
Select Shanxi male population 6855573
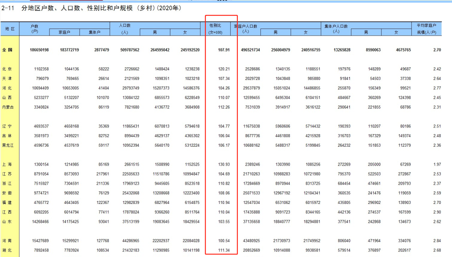click(x=162, y=97)
